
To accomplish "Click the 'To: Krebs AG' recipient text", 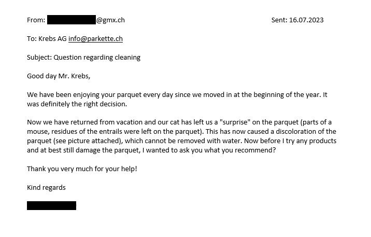I will pos(47,38).
